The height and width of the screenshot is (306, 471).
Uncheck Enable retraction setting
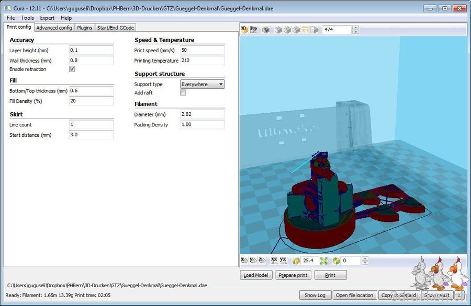click(x=72, y=69)
